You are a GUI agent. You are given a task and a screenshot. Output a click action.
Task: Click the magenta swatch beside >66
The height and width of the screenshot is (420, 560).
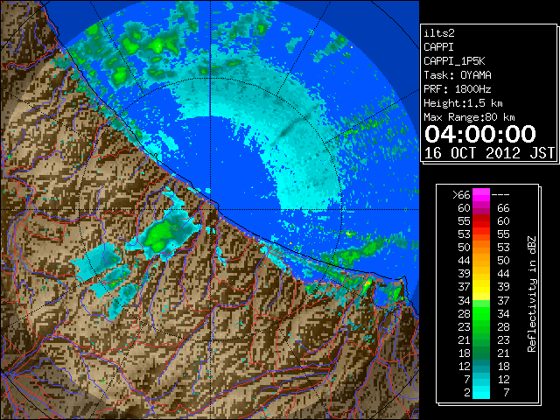pyautogui.click(x=481, y=195)
